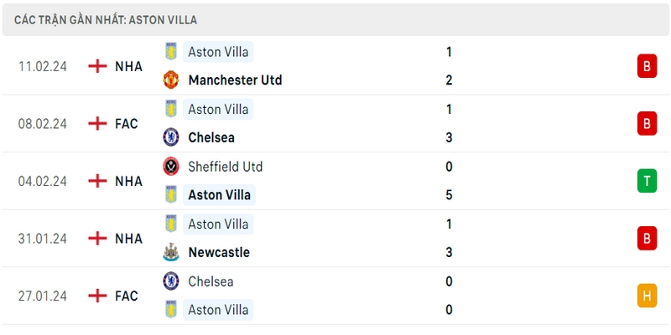Click FAC competition label on 08.02.24 row
This screenshot has height=335, width=671.
click(x=127, y=123)
